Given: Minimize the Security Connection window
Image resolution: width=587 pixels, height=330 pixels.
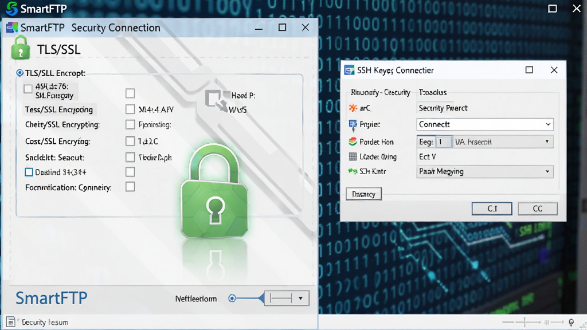Looking at the screenshot, I should (x=259, y=28).
